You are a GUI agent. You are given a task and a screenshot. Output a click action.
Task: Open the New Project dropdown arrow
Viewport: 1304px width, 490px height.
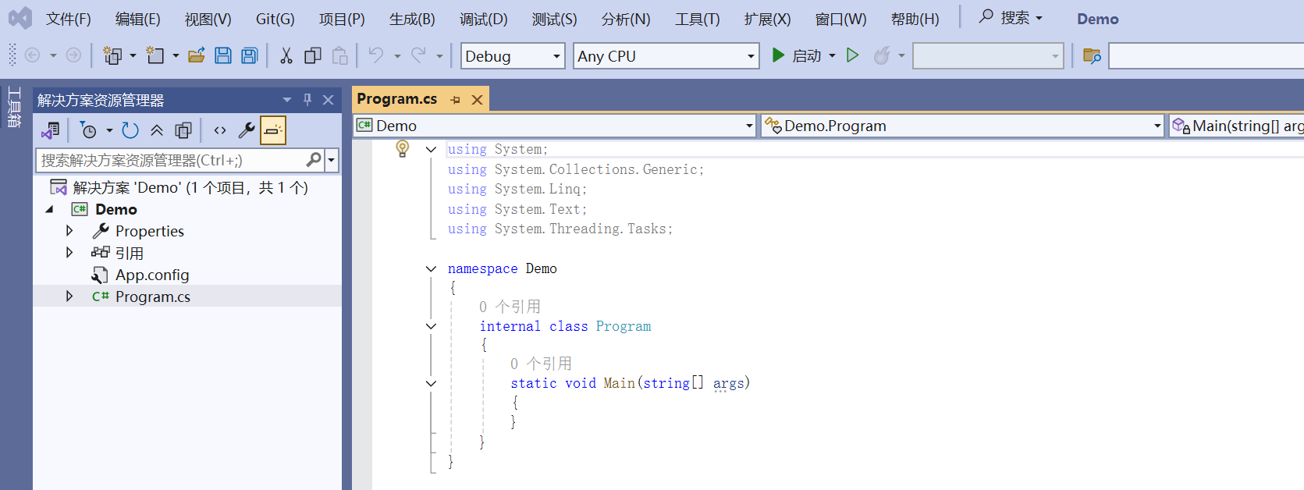pyautogui.click(x=133, y=55)
